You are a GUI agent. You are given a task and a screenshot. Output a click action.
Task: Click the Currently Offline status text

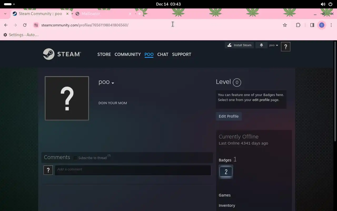(x=239, y=137)
